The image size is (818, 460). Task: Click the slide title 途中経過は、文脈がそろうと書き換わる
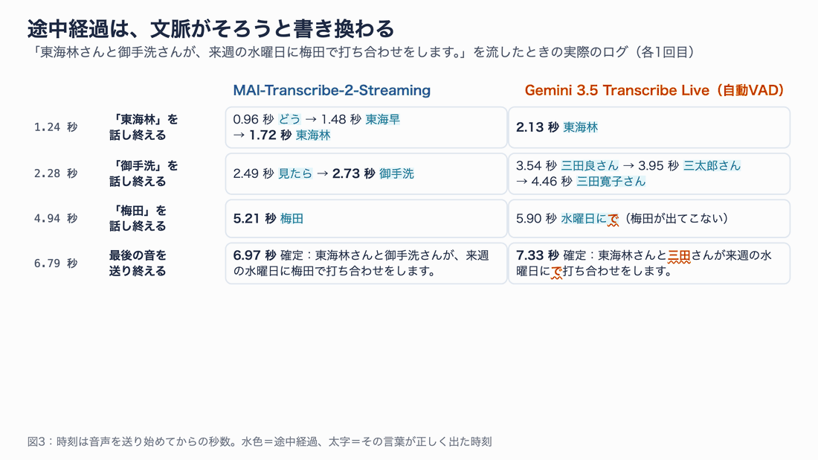pyautogui.click(x=210, y=28)
